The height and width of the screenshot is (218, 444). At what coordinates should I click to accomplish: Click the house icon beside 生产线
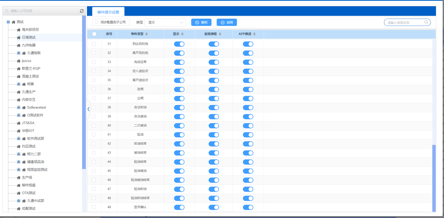pos(19,178)
